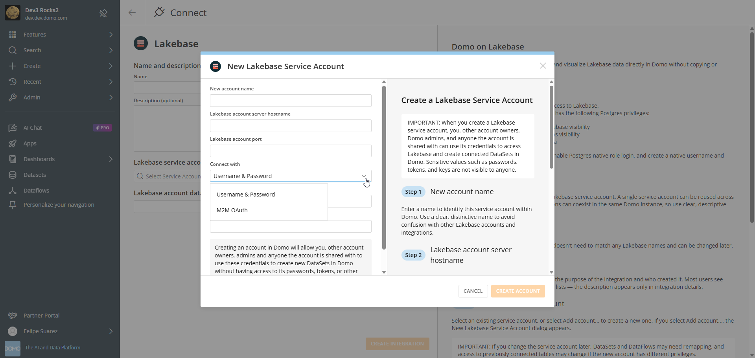Select the Username & Password dropdown option
The image size is (755, 358).
tap(269, 195)
